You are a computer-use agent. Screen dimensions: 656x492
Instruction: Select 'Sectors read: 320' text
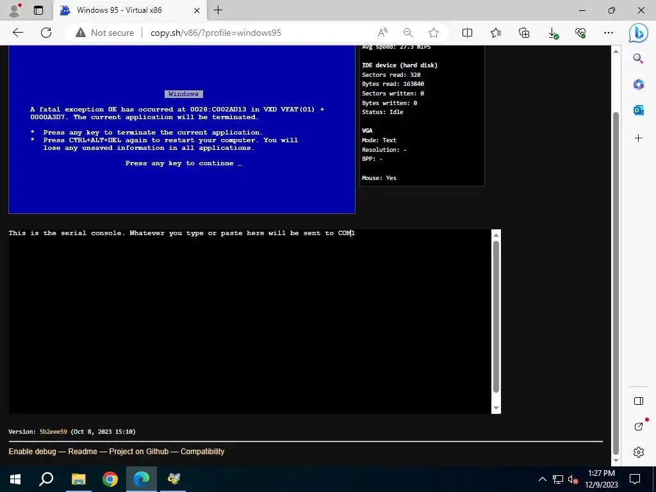pos(391,75)
